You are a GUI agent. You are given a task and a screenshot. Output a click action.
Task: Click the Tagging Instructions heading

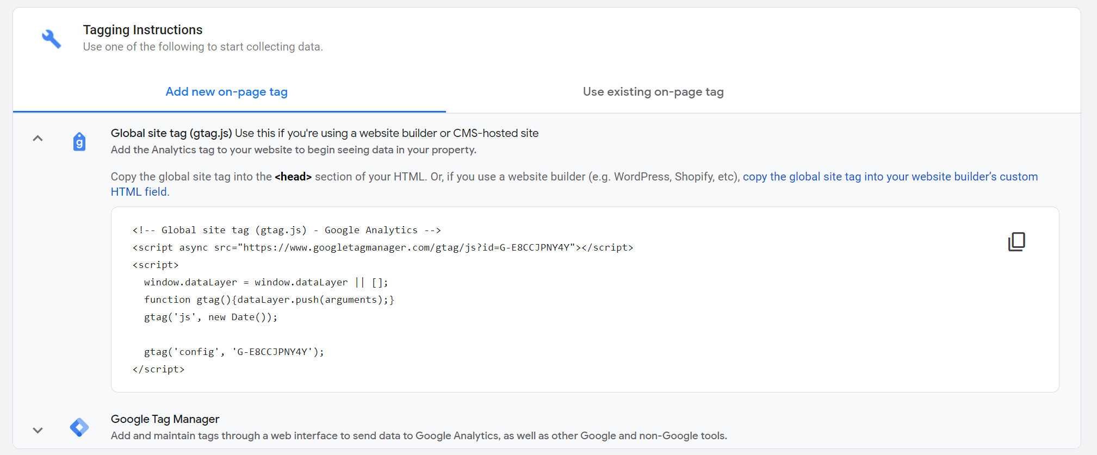point(142,30)
